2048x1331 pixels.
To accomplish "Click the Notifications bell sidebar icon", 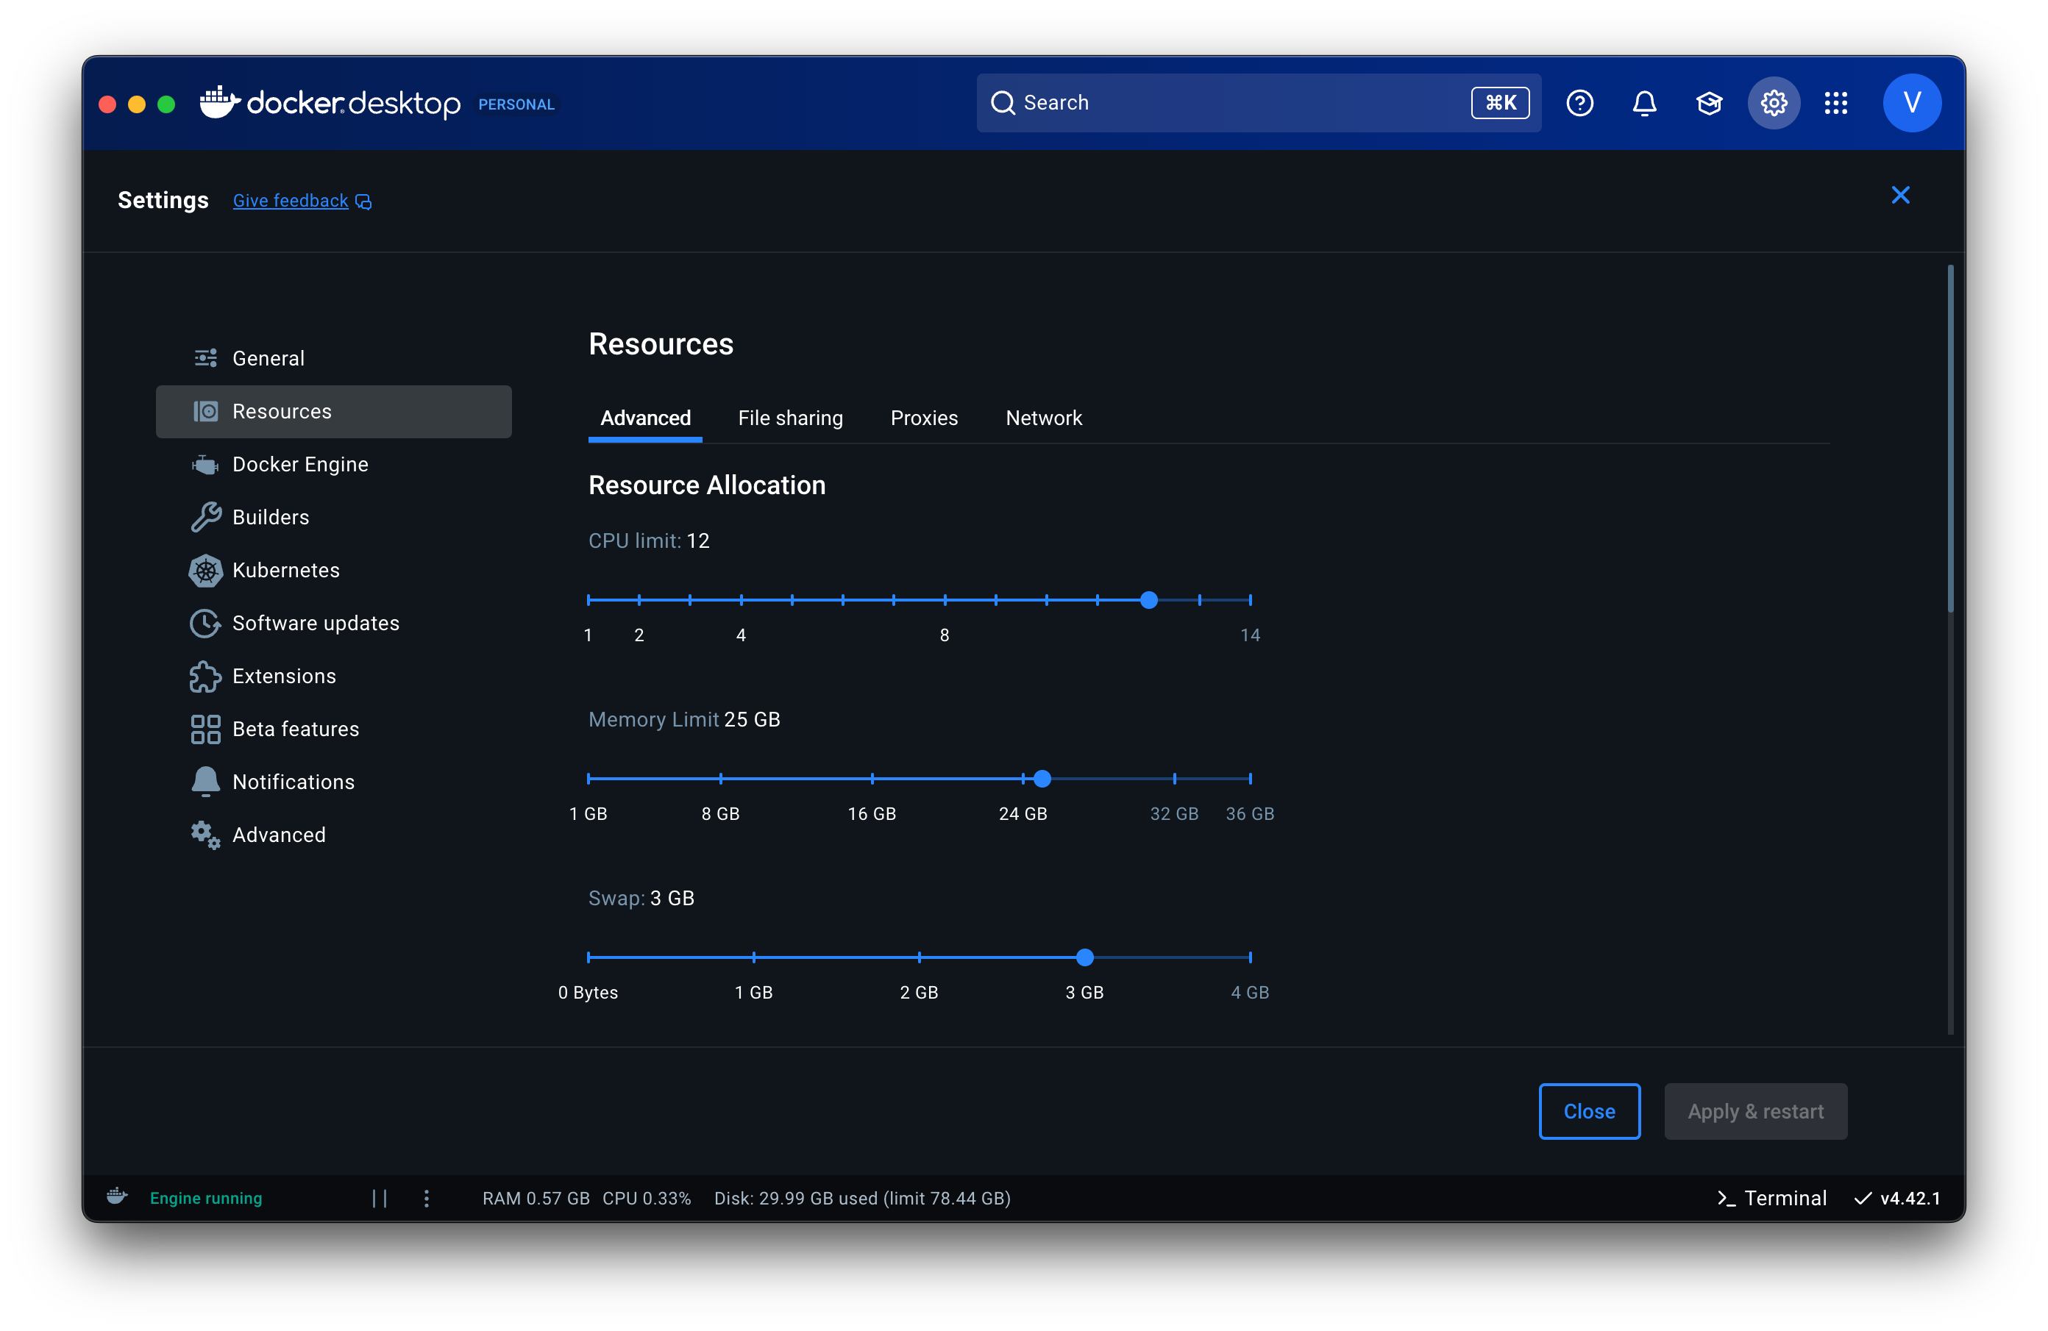I will 206,781.
